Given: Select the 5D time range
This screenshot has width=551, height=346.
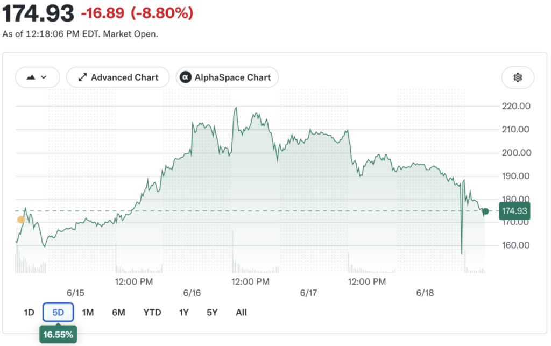Looking at the screenshot, I should click(58, 312).
